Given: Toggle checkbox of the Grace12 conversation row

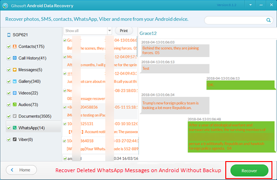Looking at the screenshot, I should [65, 40].
